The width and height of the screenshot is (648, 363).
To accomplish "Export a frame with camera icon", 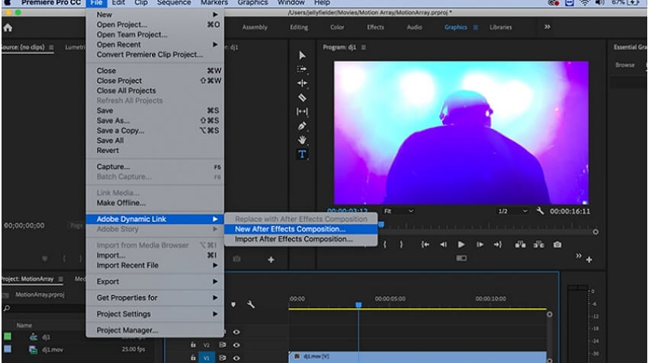I will [x=557, y=245].
